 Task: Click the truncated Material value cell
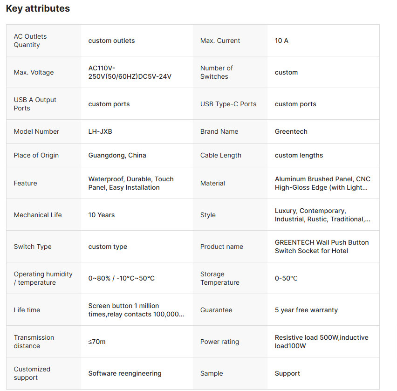coord(322,183)
